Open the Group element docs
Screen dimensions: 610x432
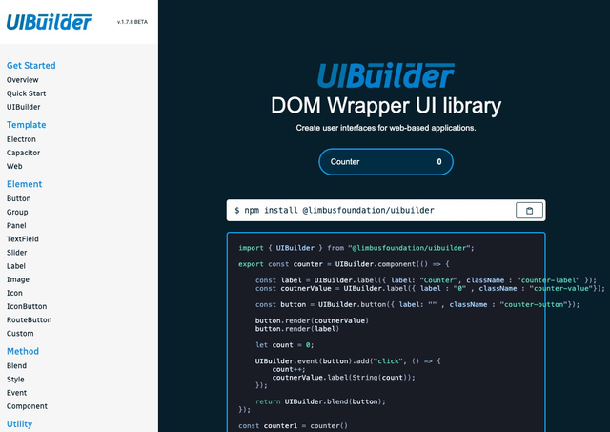[17, 212]
